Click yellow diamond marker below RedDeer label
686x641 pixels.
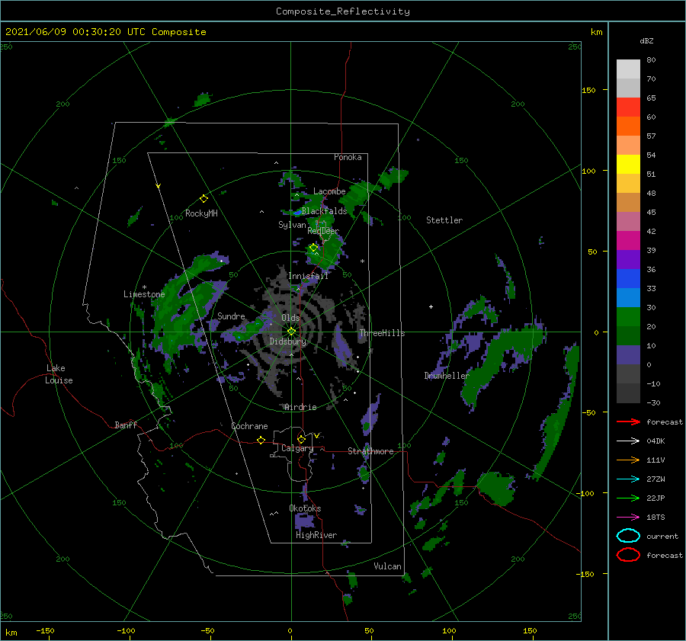[313, 248]
